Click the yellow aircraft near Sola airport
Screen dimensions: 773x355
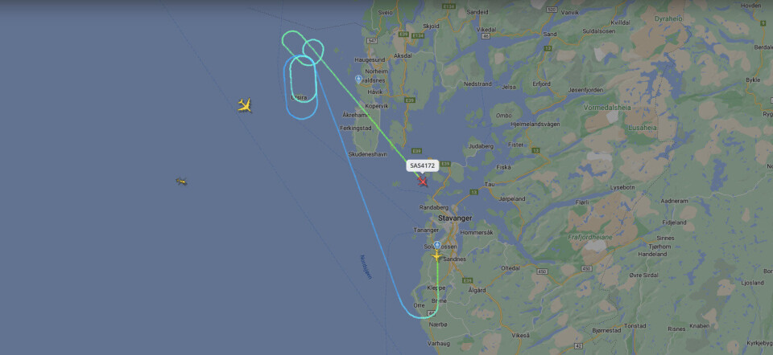(x=436, y=255)
